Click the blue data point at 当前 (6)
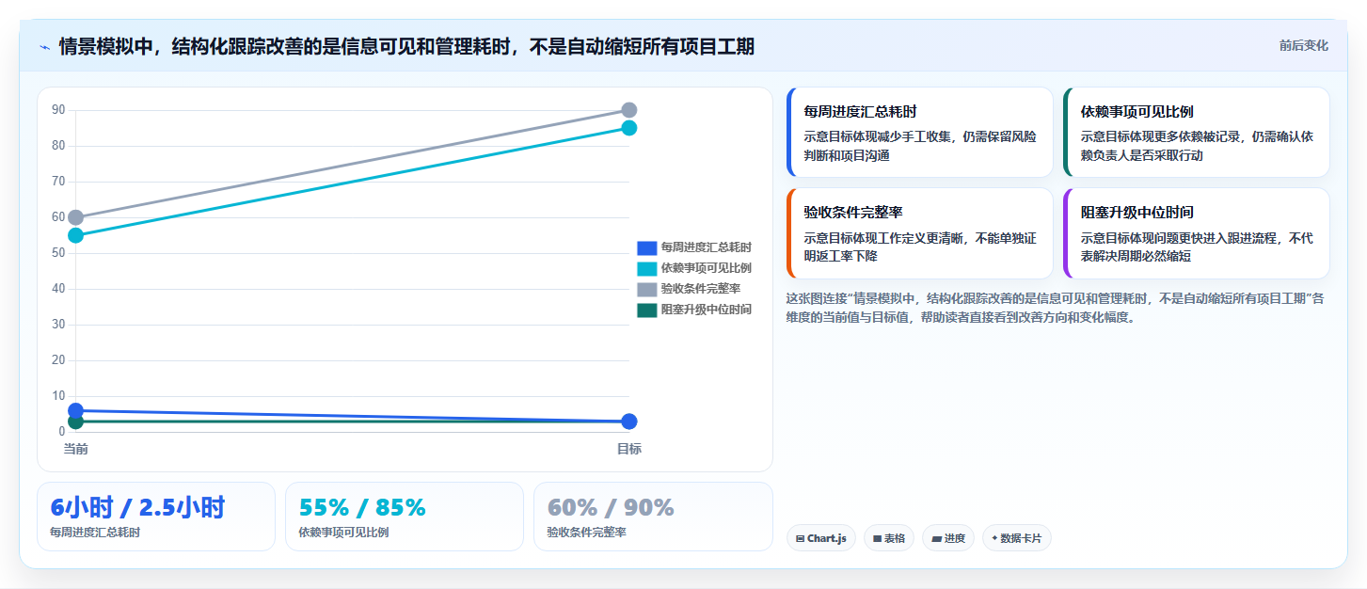The width and height of the screenshot is (1367, 589). click(x=75, y=410)
